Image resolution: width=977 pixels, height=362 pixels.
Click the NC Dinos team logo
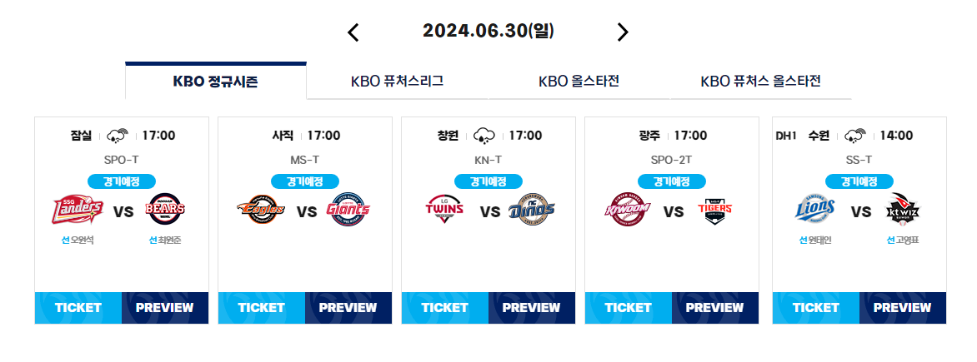pyautogui.click(x=532, y=210)
